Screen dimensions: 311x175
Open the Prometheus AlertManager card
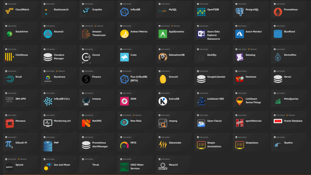point(97,143)
